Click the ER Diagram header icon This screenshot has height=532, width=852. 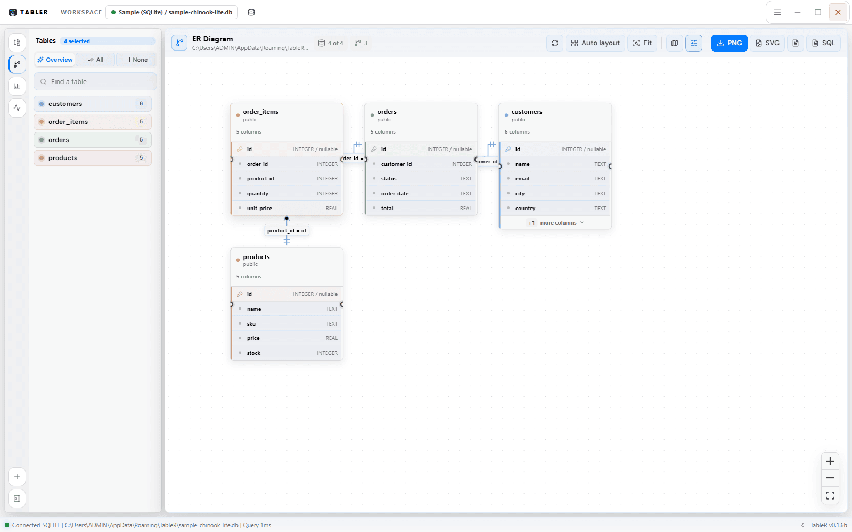point(179,43)
